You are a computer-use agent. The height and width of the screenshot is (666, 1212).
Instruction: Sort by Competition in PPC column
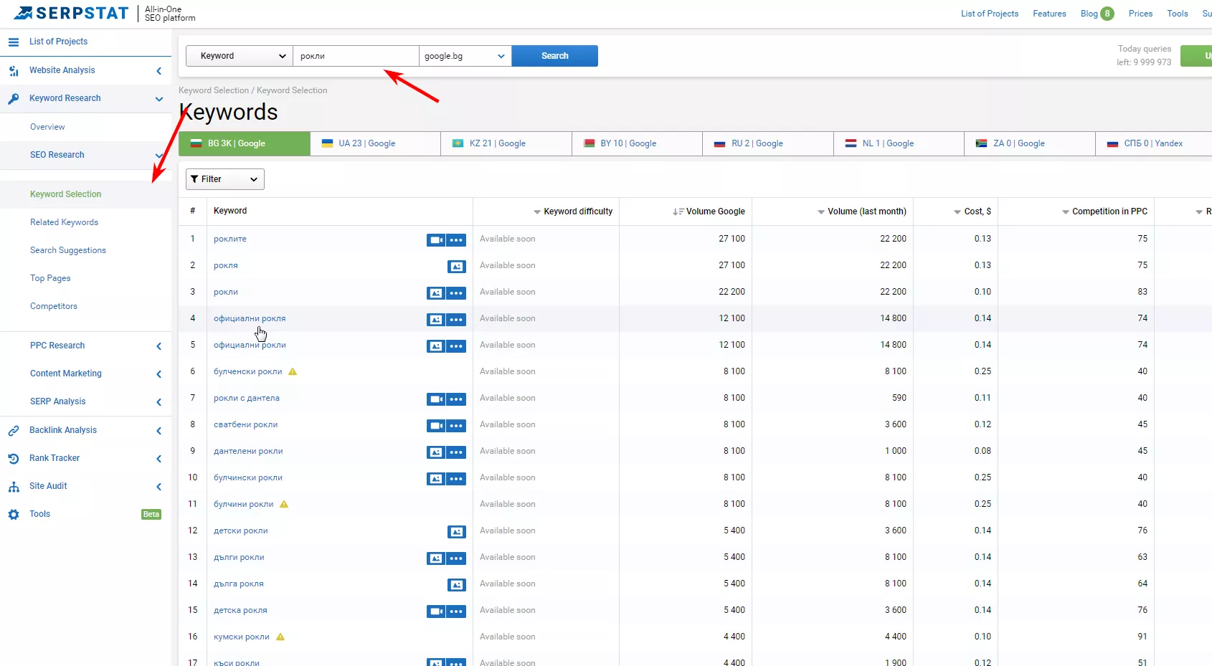click(1104, 211)
